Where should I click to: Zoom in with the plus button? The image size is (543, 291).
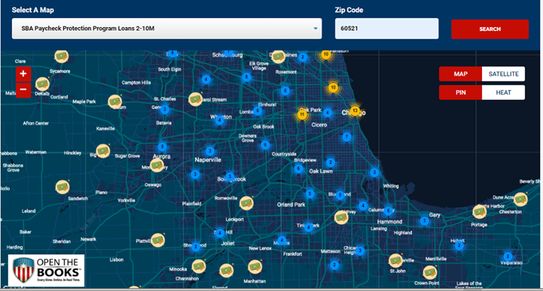tap(23, 74)
